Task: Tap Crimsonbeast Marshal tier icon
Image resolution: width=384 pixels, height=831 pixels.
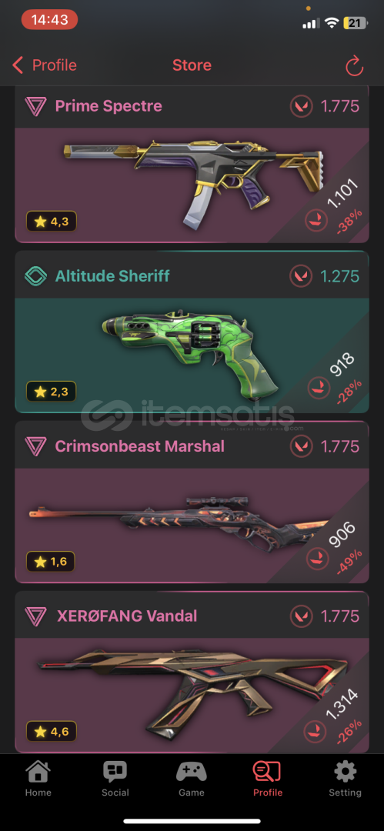Action: [x=35, y=446]
